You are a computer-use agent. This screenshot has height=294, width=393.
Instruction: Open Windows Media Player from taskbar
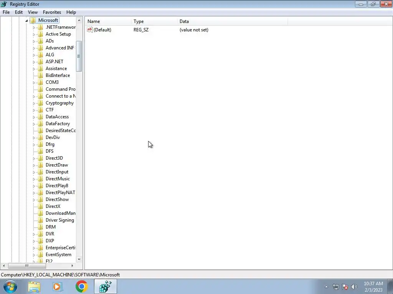coord(58,287)
